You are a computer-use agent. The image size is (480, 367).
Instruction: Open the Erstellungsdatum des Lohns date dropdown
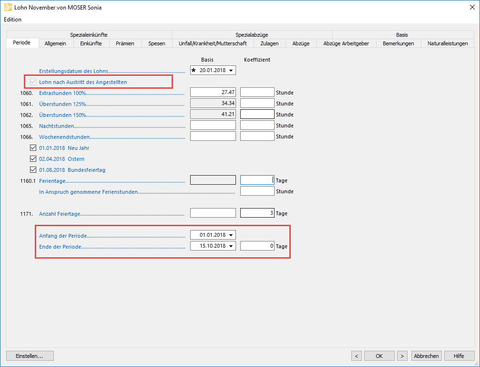[x=231, y=71]
